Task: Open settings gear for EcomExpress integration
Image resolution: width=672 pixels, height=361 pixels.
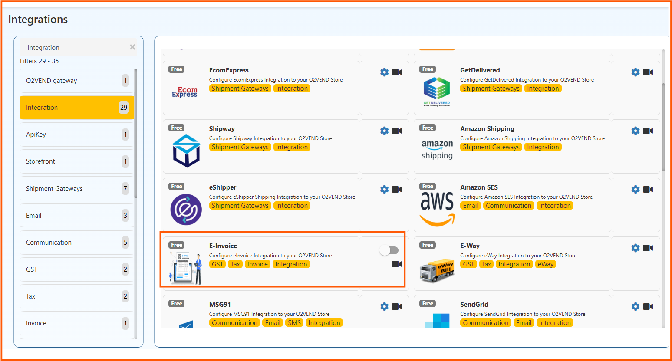Action: 384,72
